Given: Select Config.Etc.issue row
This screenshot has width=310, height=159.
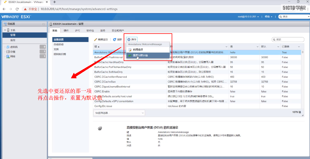Looking at the screenshot, I should click(x=197, y=106).
